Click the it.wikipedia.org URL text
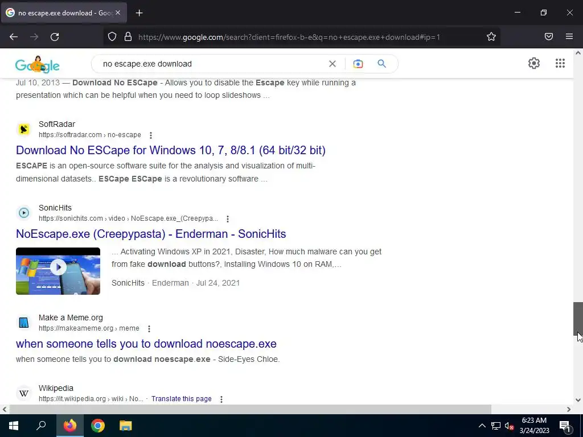 pos(91,399)
